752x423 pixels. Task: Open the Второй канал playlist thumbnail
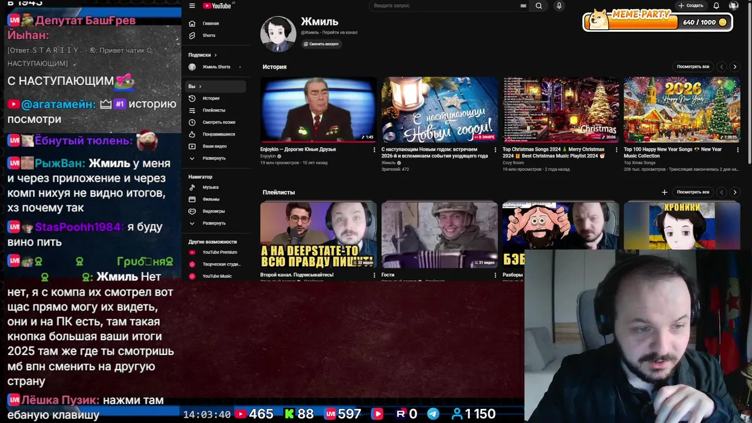[318, 235]
